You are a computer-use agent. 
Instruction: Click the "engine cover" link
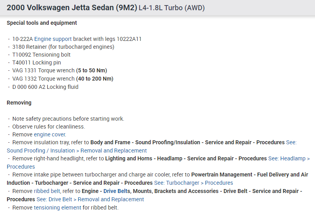50,134
